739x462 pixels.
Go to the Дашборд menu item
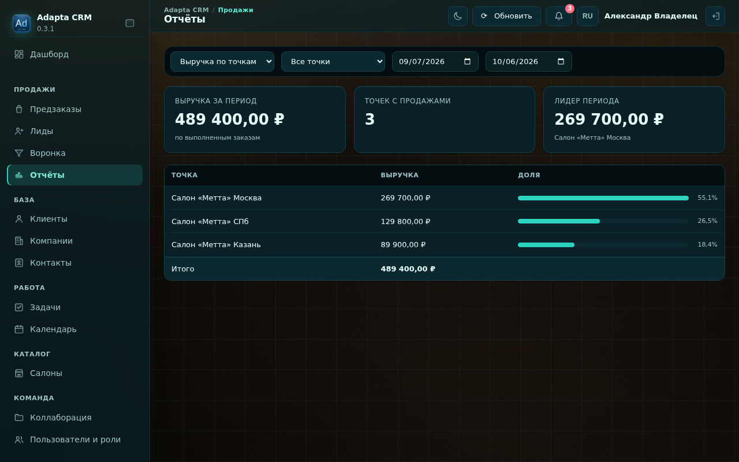(75, 54)
